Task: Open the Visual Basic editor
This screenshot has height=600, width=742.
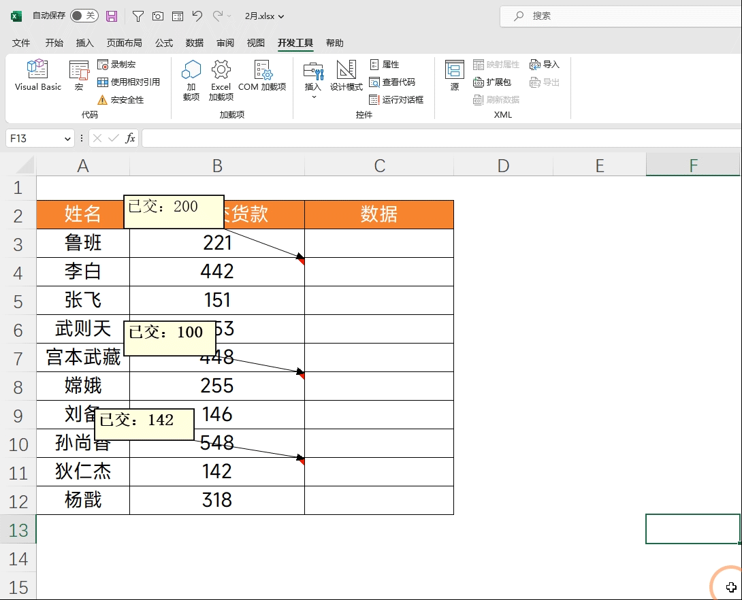Action: pos(38,75)
